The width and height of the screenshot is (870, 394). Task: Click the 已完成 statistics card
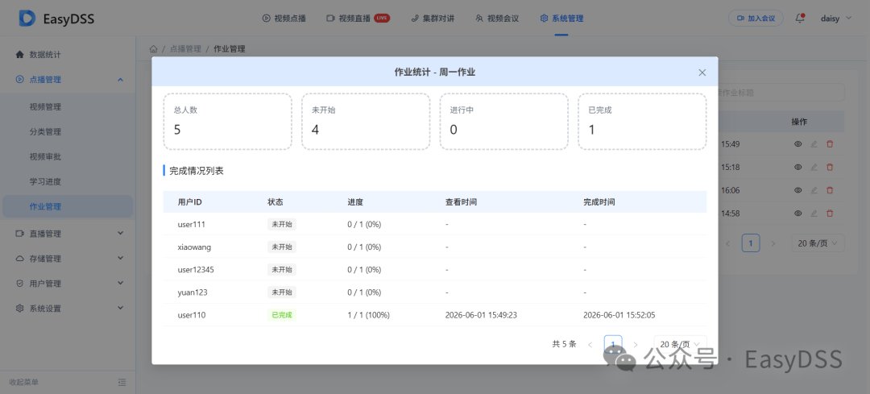click(x=642, y=122)
